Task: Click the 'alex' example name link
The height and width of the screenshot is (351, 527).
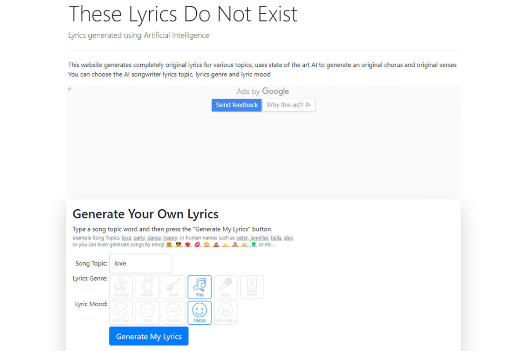Action: point(288,238)
